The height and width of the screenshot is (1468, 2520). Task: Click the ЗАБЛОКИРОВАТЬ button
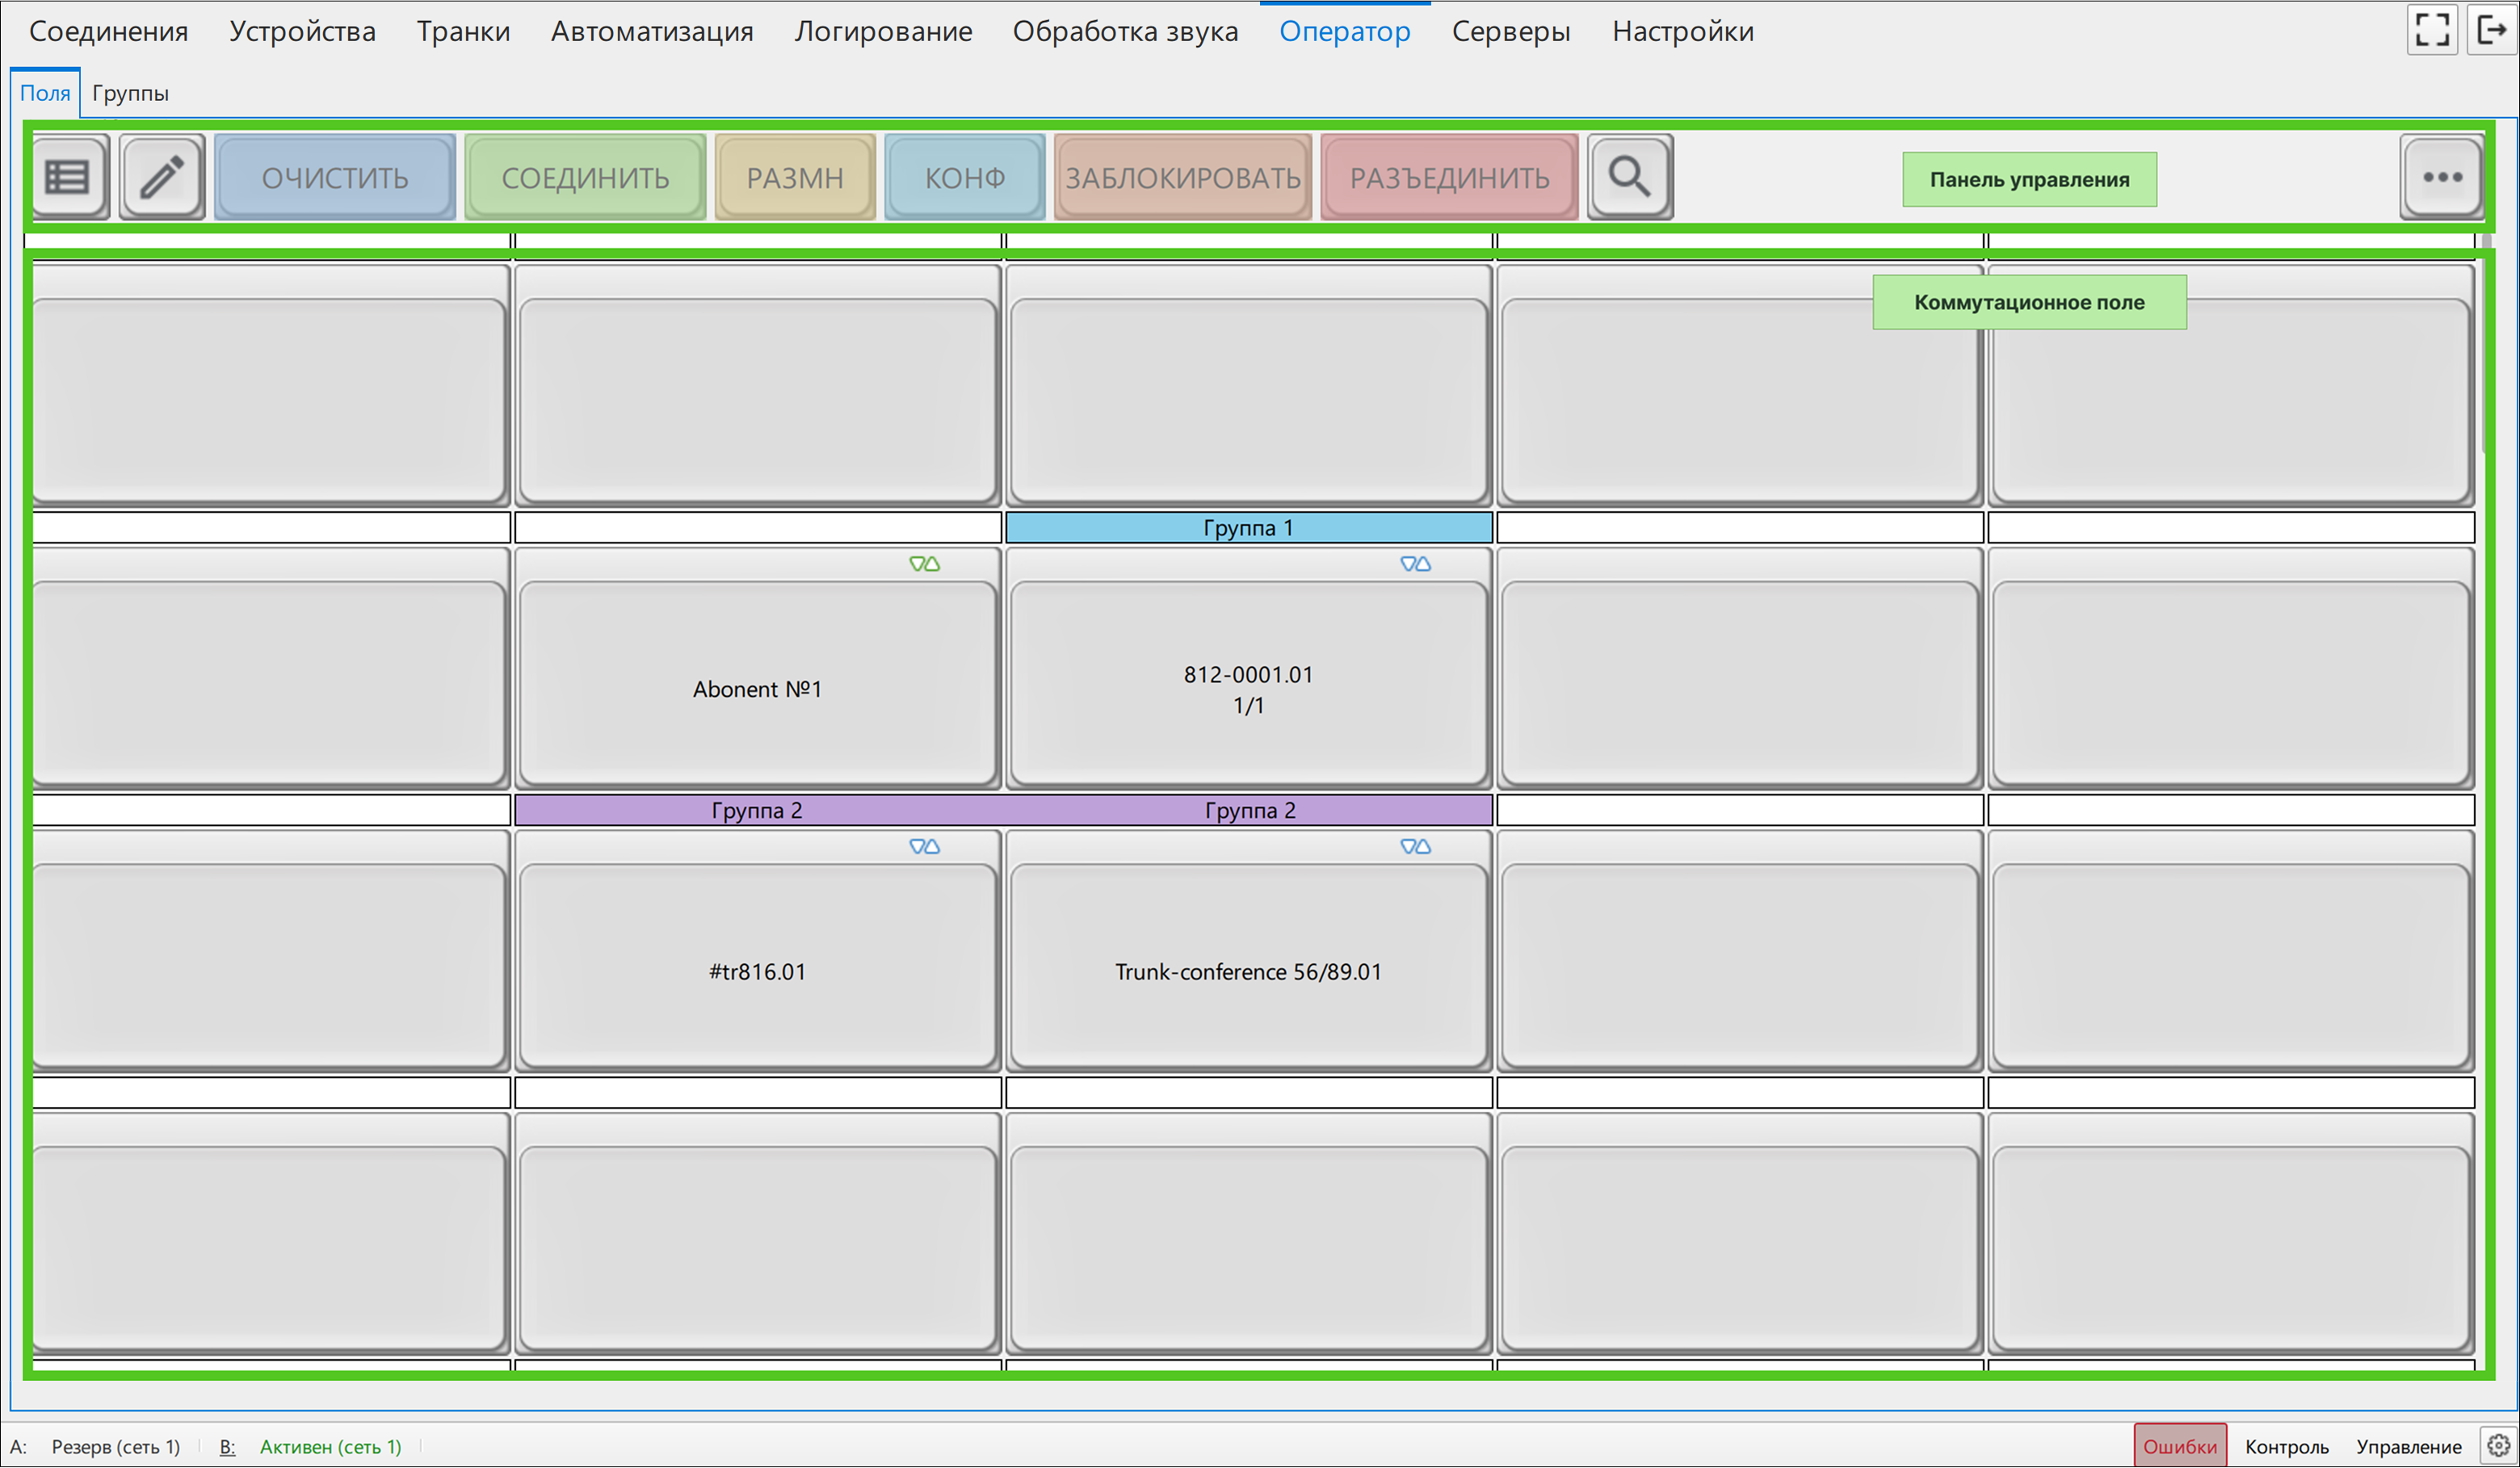1182,177
